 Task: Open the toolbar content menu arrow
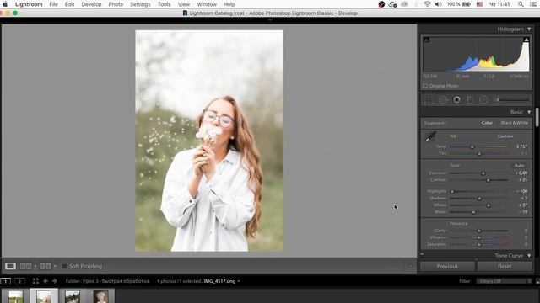410,266
